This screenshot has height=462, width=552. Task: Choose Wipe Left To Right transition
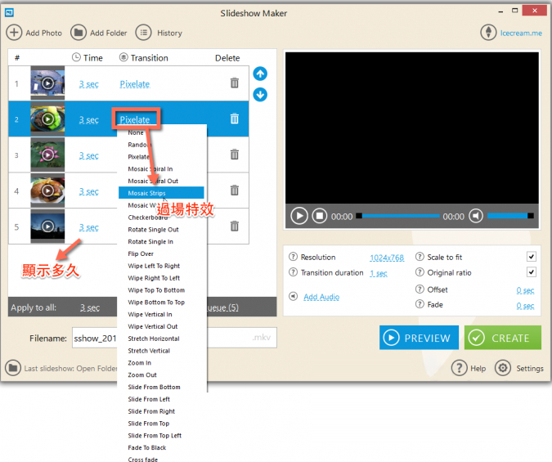154,266
